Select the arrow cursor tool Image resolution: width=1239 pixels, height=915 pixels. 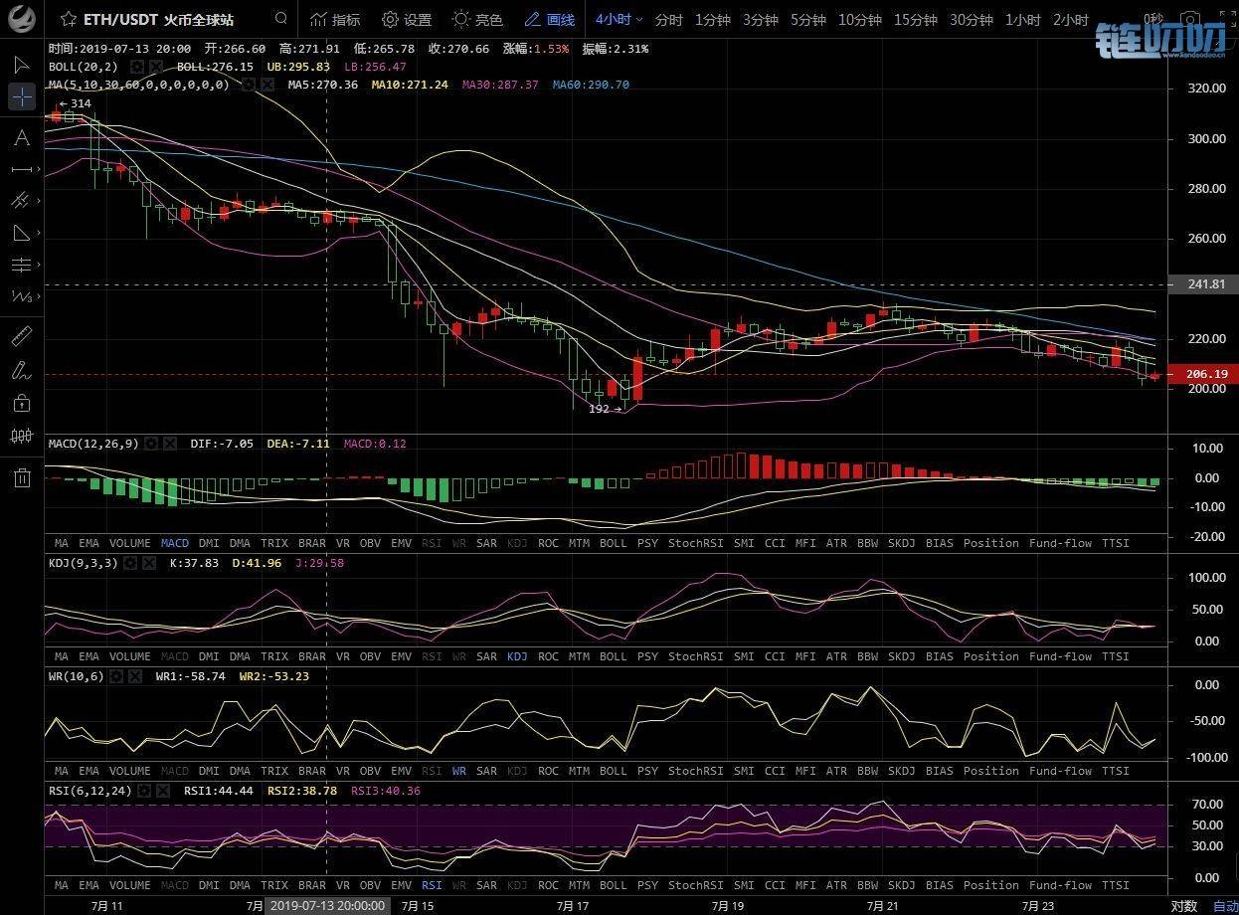[21, 65]
